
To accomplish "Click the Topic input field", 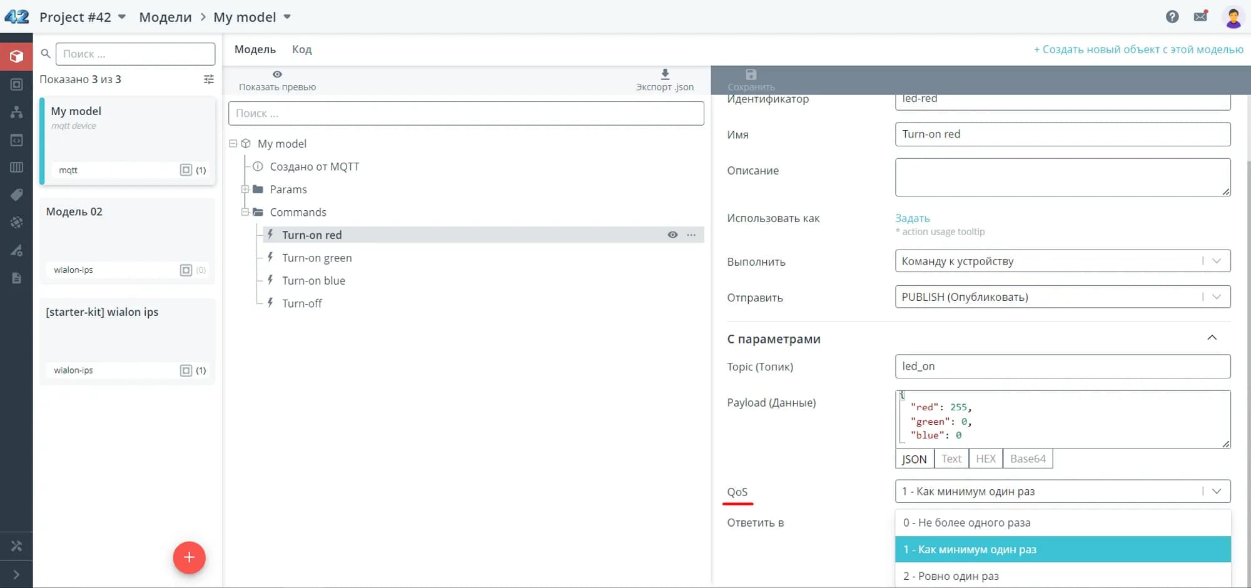I will (x=1062, y=367).
